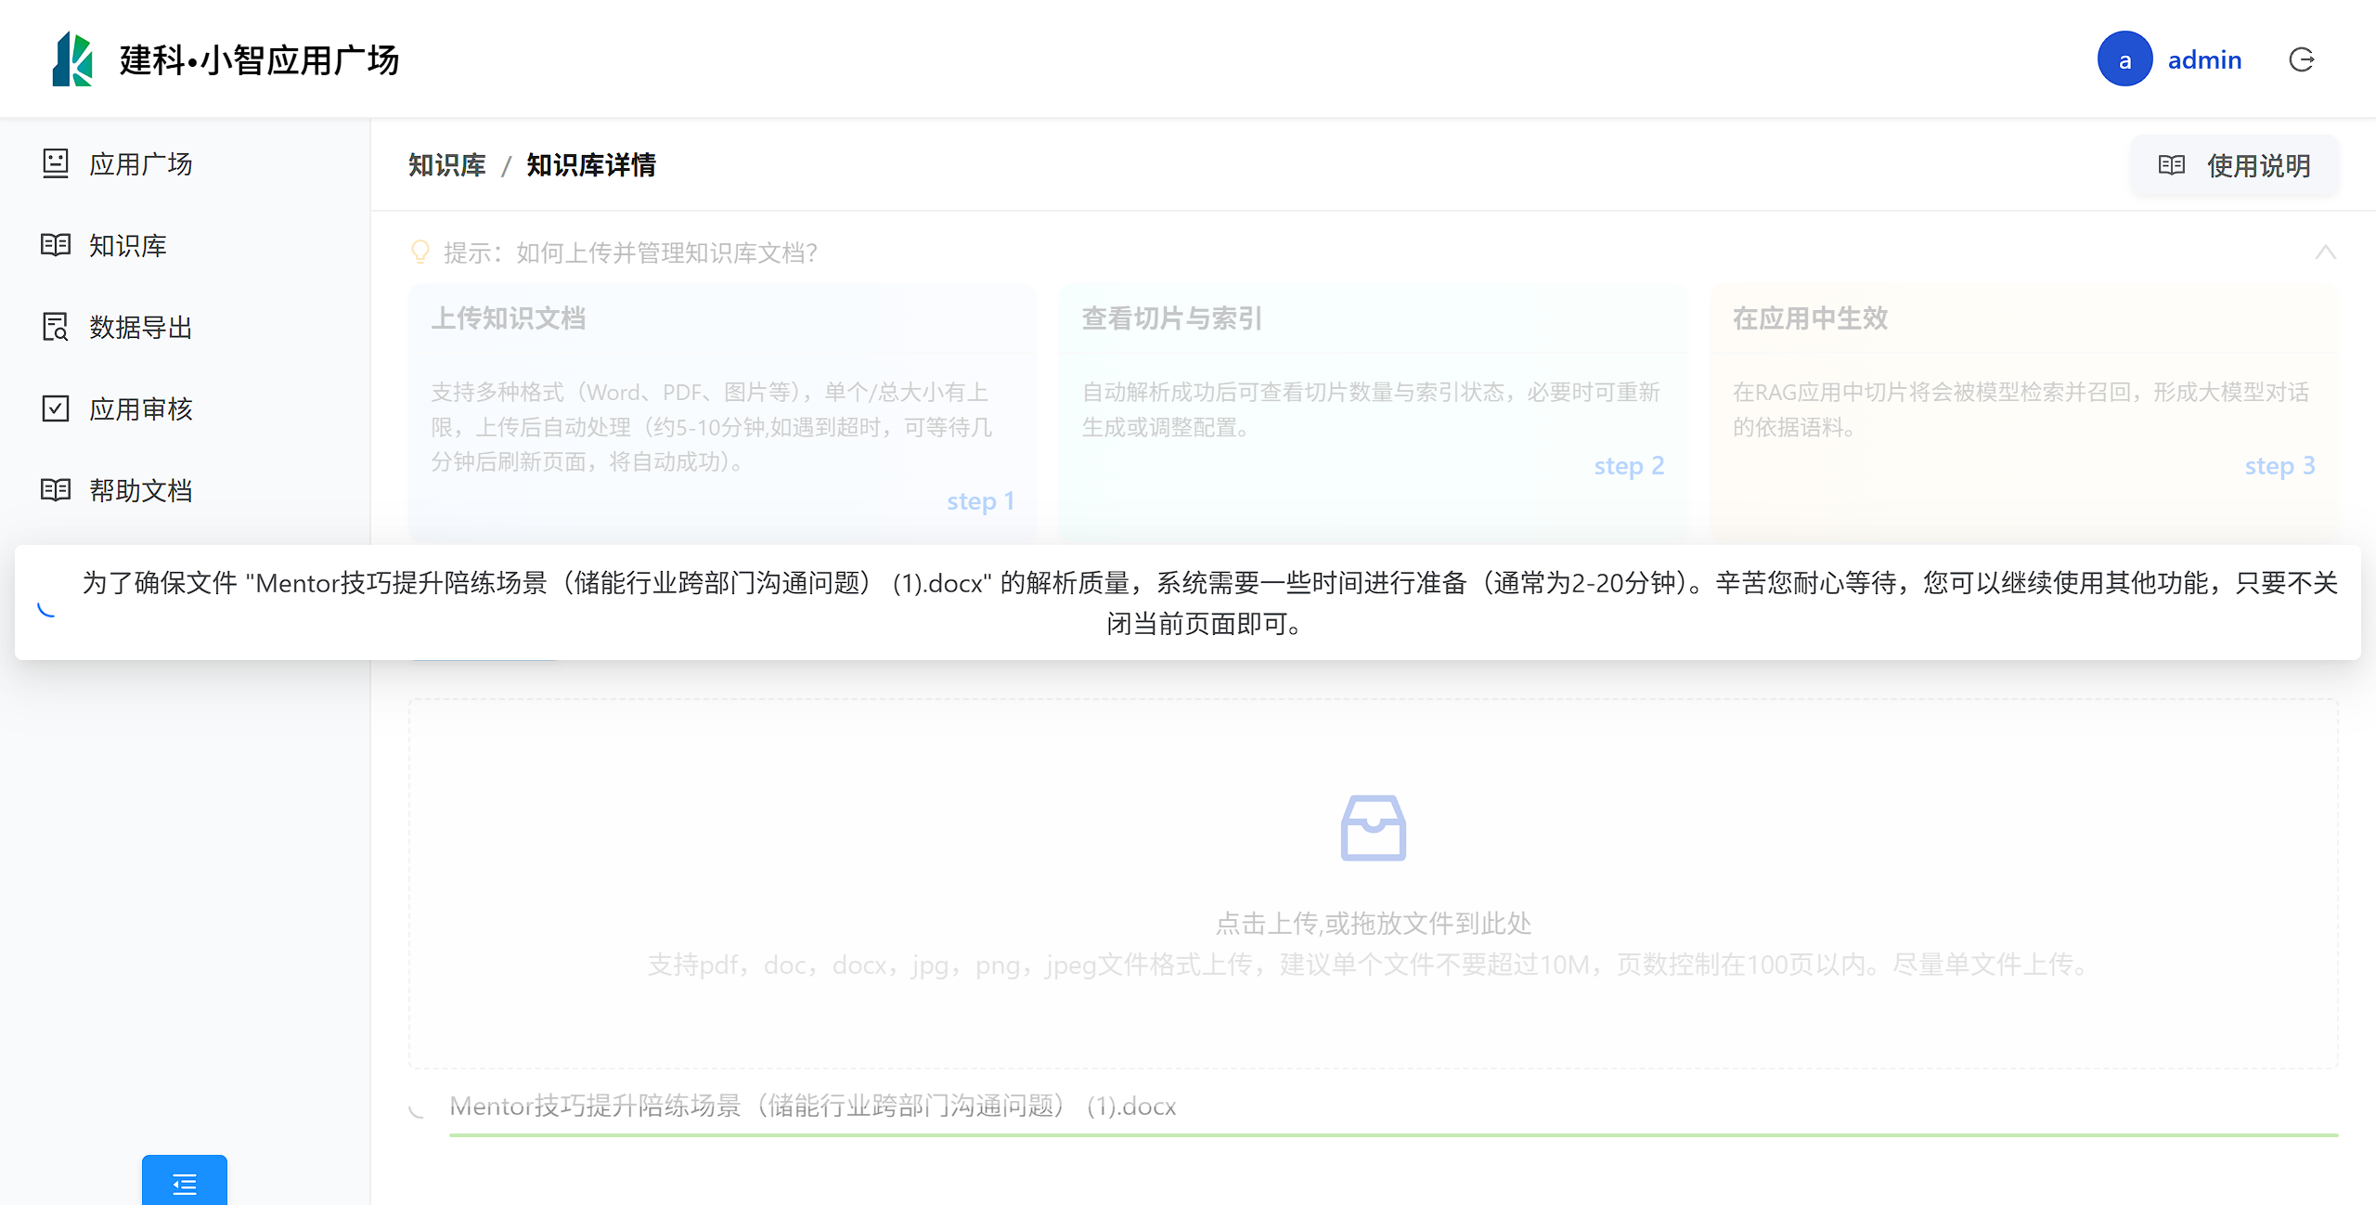Click the logout icon next to admin
This screenshot has height=1205, width=2376.
(x=2302, y=59)
